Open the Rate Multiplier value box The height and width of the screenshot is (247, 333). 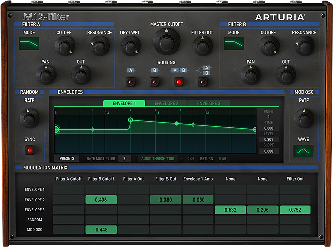(x=124, y=159)
